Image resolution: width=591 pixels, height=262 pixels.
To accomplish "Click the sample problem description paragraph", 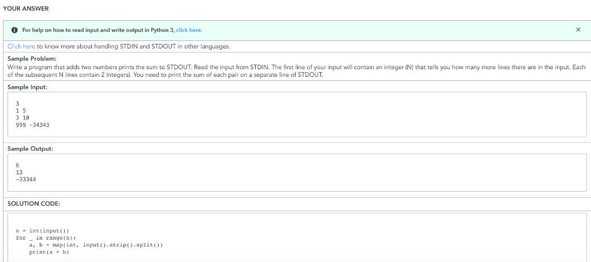I will 296,71.
